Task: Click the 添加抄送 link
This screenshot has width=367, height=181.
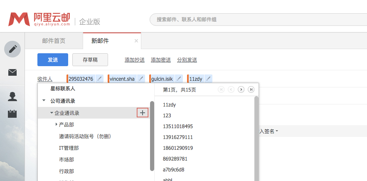Action: coord(135,60)
